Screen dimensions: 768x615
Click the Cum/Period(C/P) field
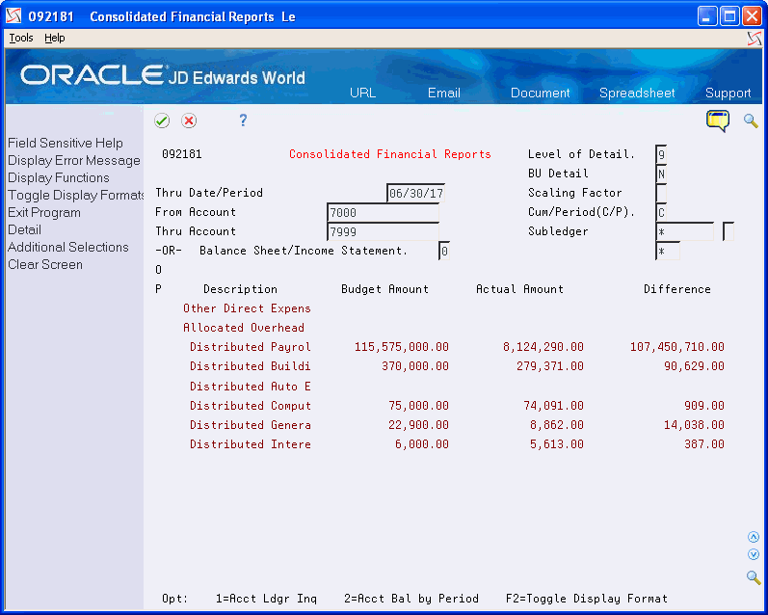pyautogui.click(x=661, y=213)
